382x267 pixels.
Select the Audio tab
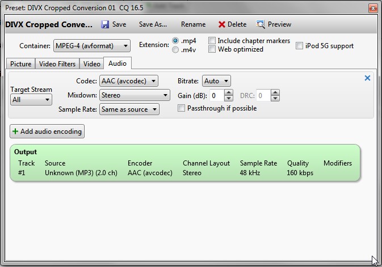tap(117, 63)
